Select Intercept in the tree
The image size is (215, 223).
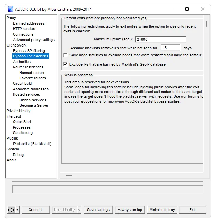(14, 117)
